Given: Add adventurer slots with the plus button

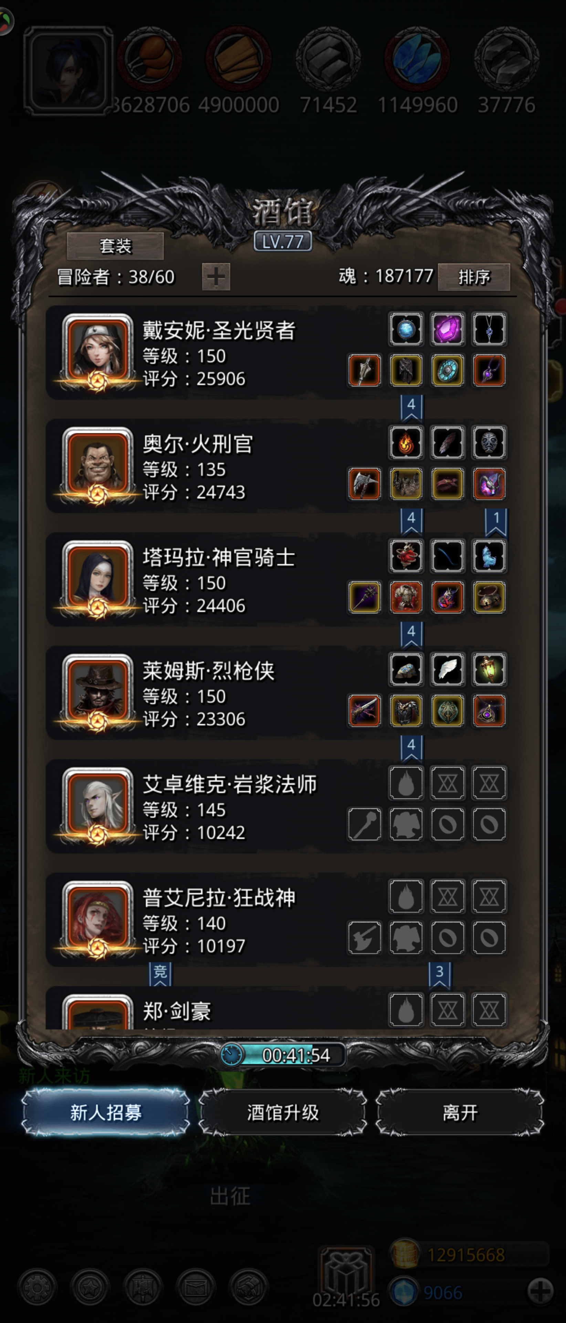Looking at the screenshot, I should pyautogui.click(x=216, y=277).
